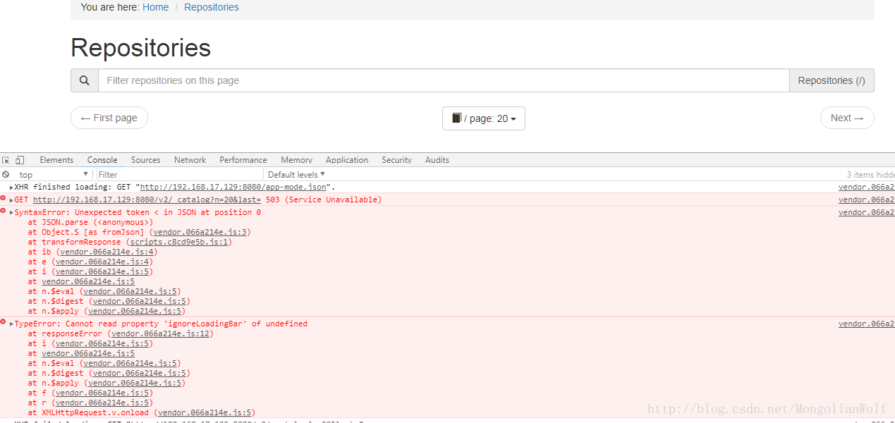Open the top context selector dropdown

tap(54, 174)
